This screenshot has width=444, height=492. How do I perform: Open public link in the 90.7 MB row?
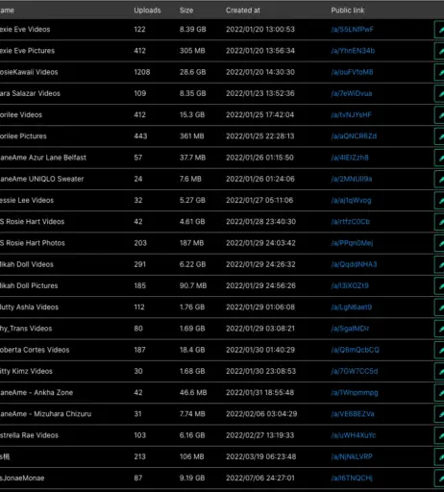350,285
